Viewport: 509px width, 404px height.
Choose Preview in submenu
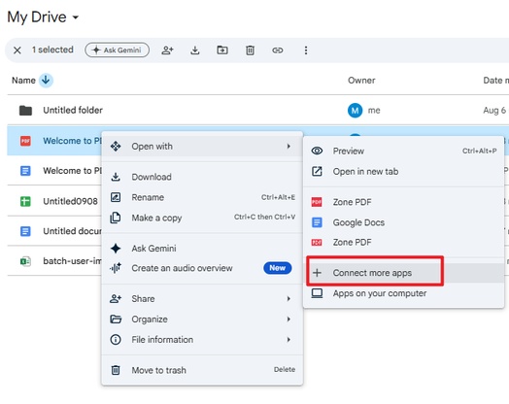point(403,151)
